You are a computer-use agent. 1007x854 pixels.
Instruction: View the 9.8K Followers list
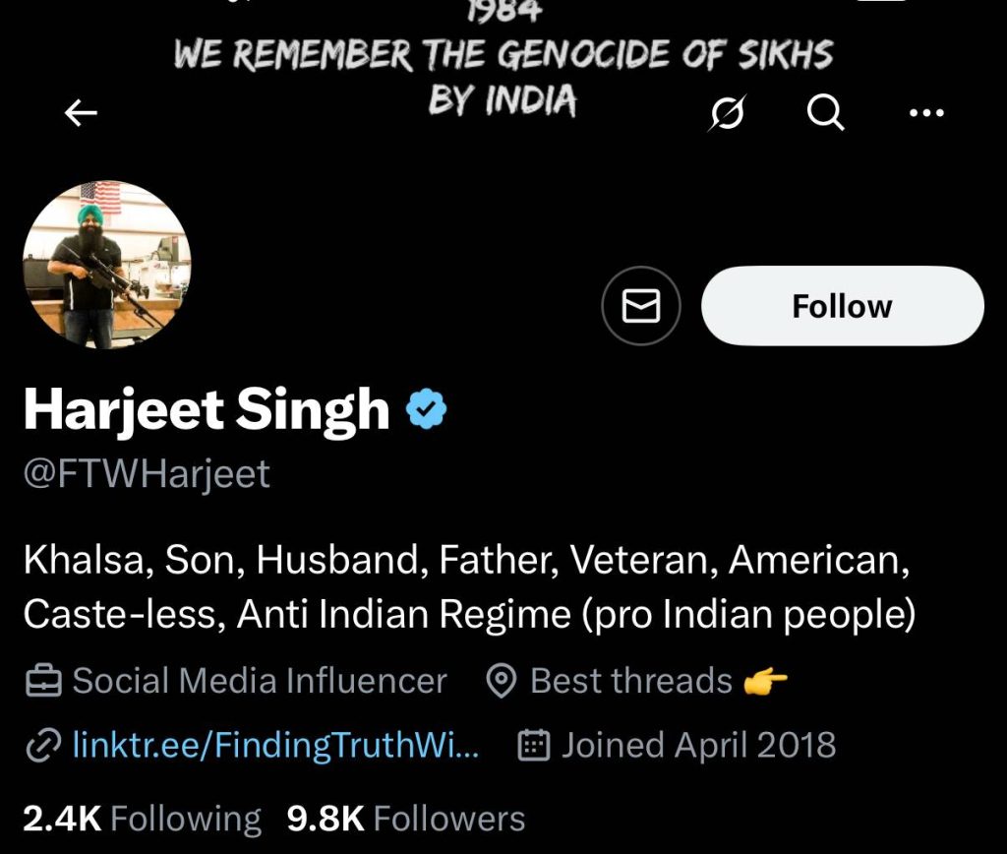(x=405, y=819)
